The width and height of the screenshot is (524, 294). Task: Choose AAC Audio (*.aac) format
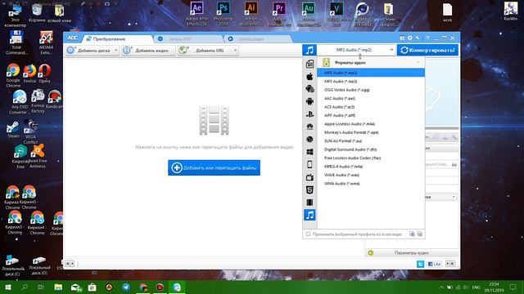tap(371, 98)
